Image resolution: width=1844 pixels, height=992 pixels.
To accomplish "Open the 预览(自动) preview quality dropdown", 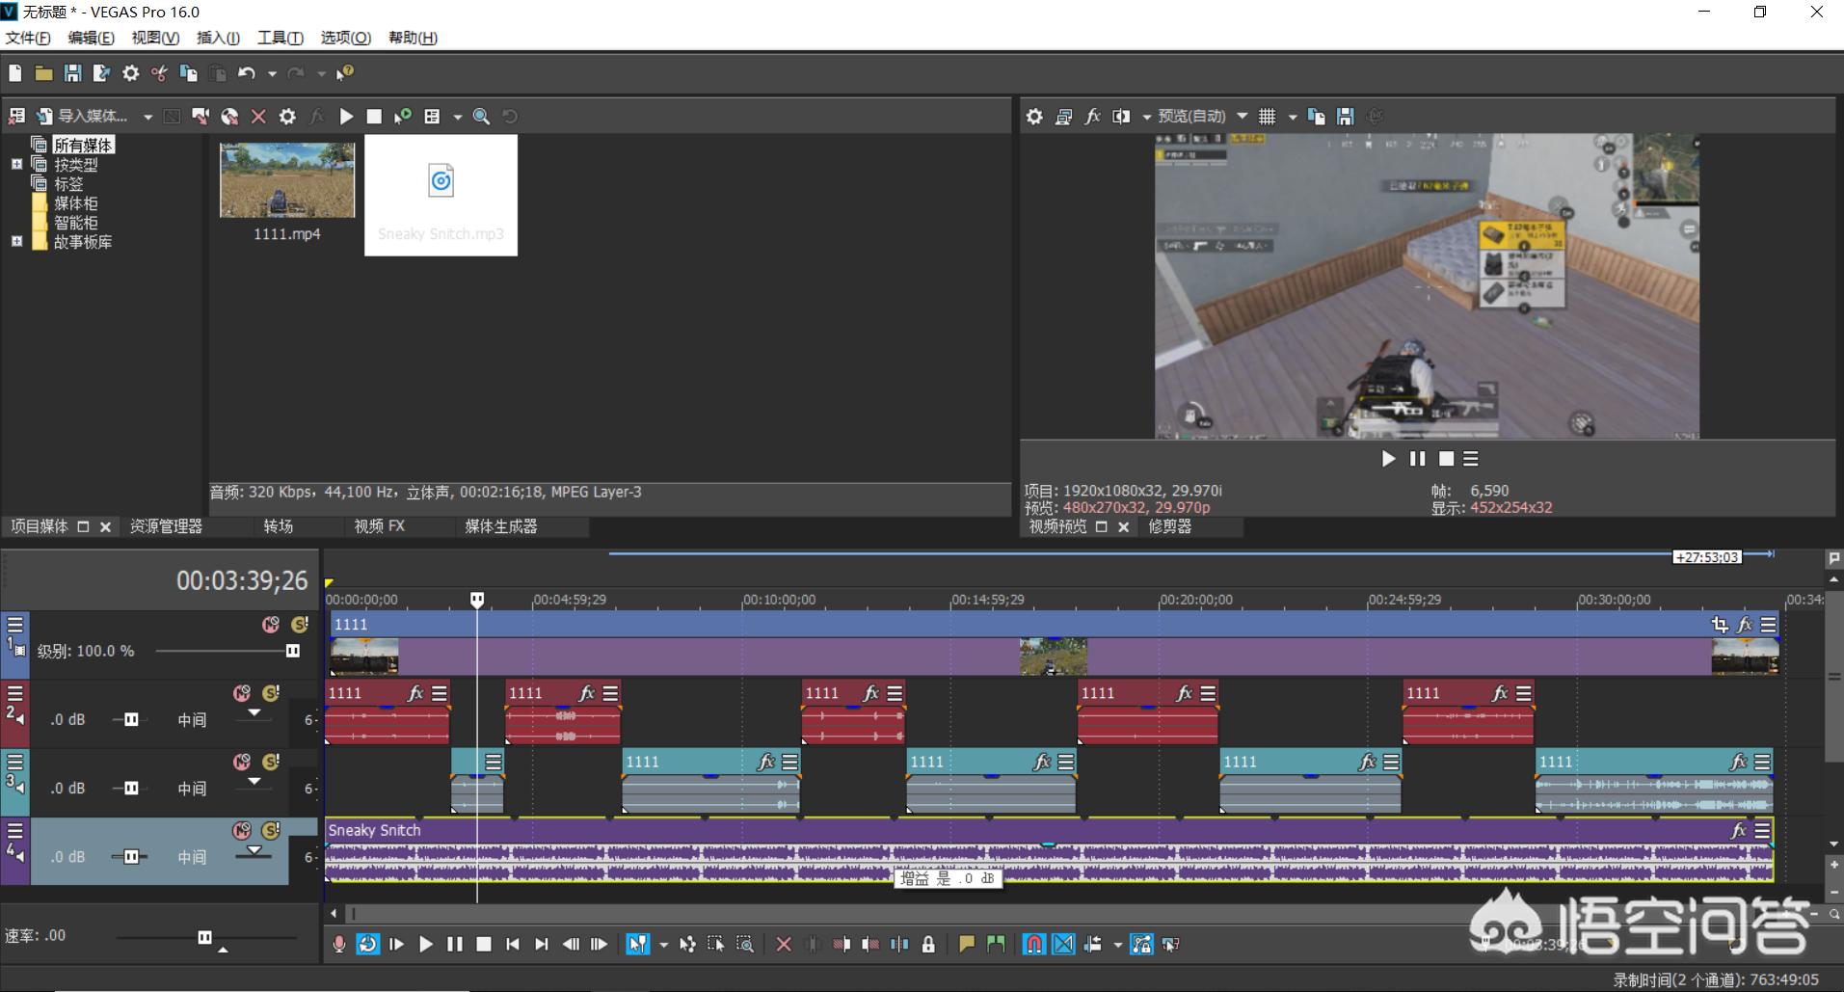I will pyautogui.click(x=1243, y=117).
